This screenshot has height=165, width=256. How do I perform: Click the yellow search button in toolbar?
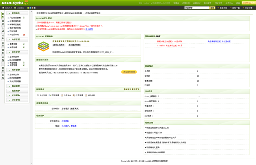tap(212, 8)
